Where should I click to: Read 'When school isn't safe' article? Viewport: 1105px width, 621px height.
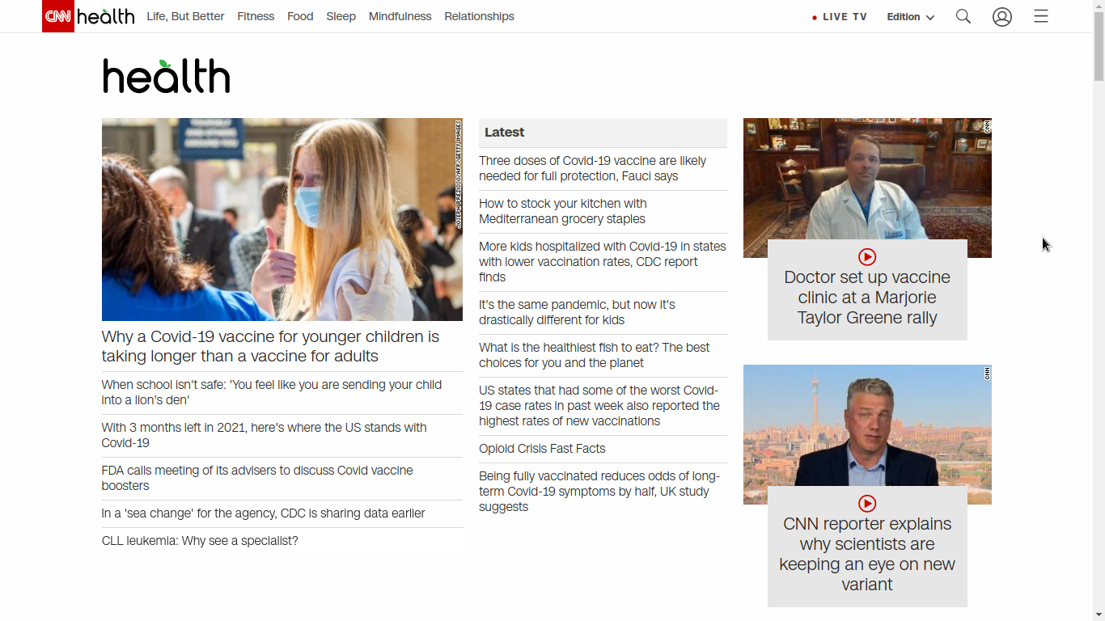pyautogui.click(x=272, y=392)
